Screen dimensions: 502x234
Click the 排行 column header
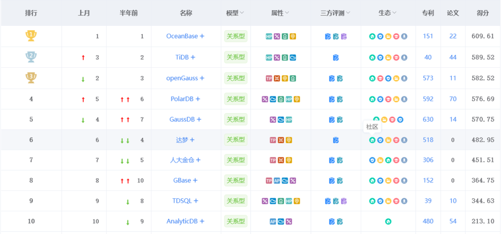[31, 13]
